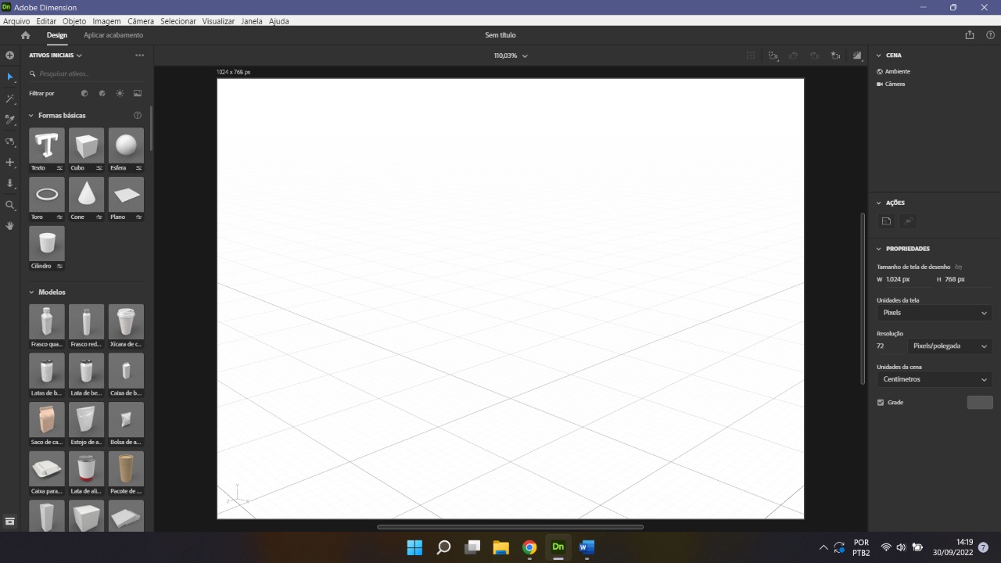This screenshot has width=1001, height=563.
Task: Open the Cone shape settings sliders
Action: (99, 217)
